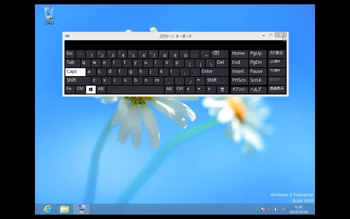Image resolution: width=350 pixels, height=219 pixels.
Task: Click the backslash key
Action: (210, 63)
